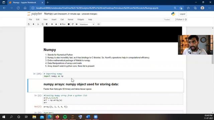
Task: Open Mail app from taskbar
Action: [42, 117]
